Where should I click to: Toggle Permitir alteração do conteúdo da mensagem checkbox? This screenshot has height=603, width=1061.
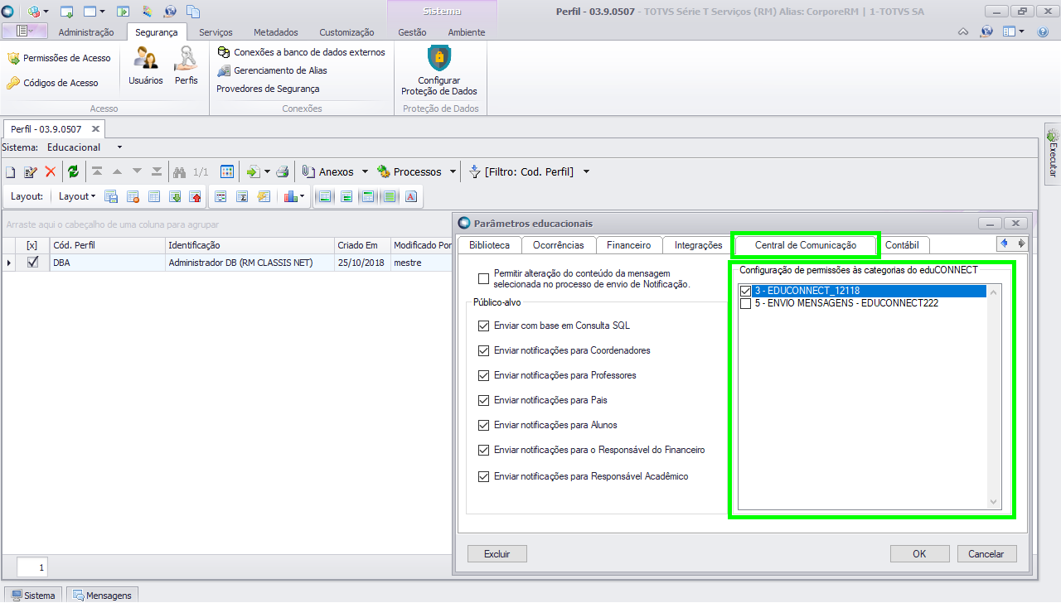click(484, 278)
